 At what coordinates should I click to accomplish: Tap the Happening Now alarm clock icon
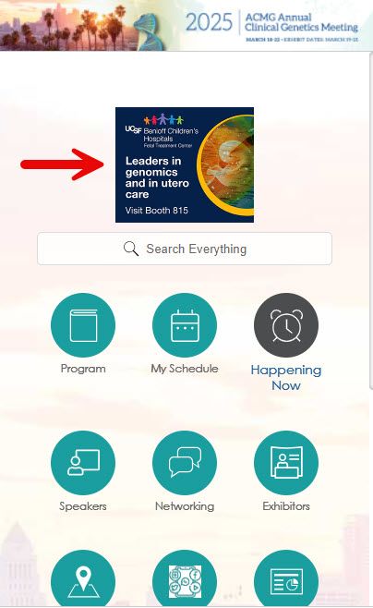click(286, 325)
